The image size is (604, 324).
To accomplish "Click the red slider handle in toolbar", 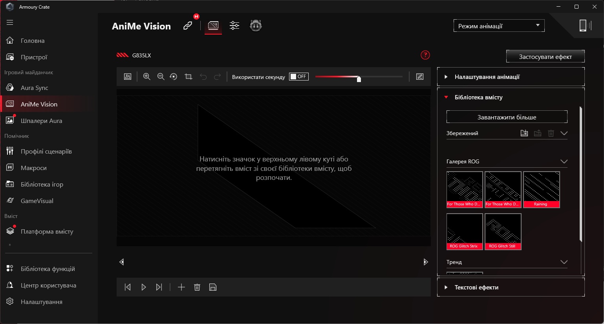I will 359,79.
